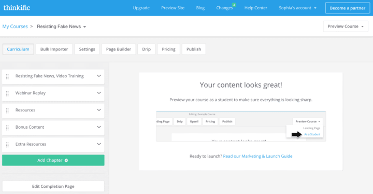Open the Preview Course dropdown
The height and width of the screenshot is (194, 373).
pyautogui.click(x=346, y=26)
